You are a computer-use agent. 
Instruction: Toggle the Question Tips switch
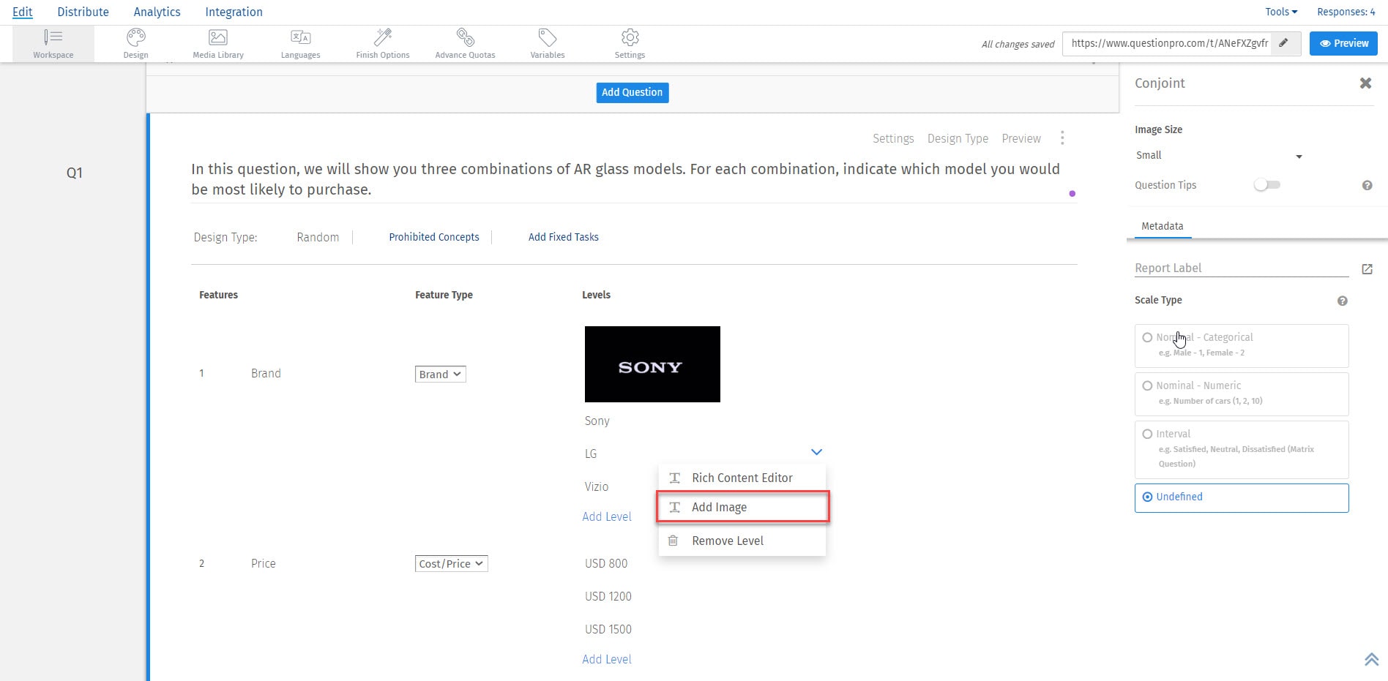click(1266, 185)
